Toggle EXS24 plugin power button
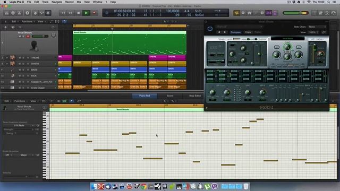 (210, 29)
